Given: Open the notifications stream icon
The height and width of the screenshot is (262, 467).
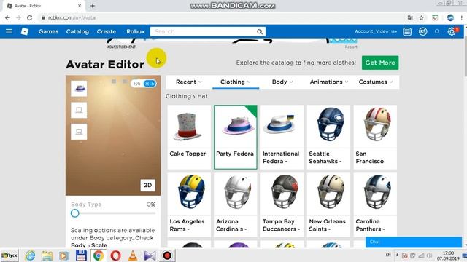Looking at the screenshot, I should (x=407, y=31).
